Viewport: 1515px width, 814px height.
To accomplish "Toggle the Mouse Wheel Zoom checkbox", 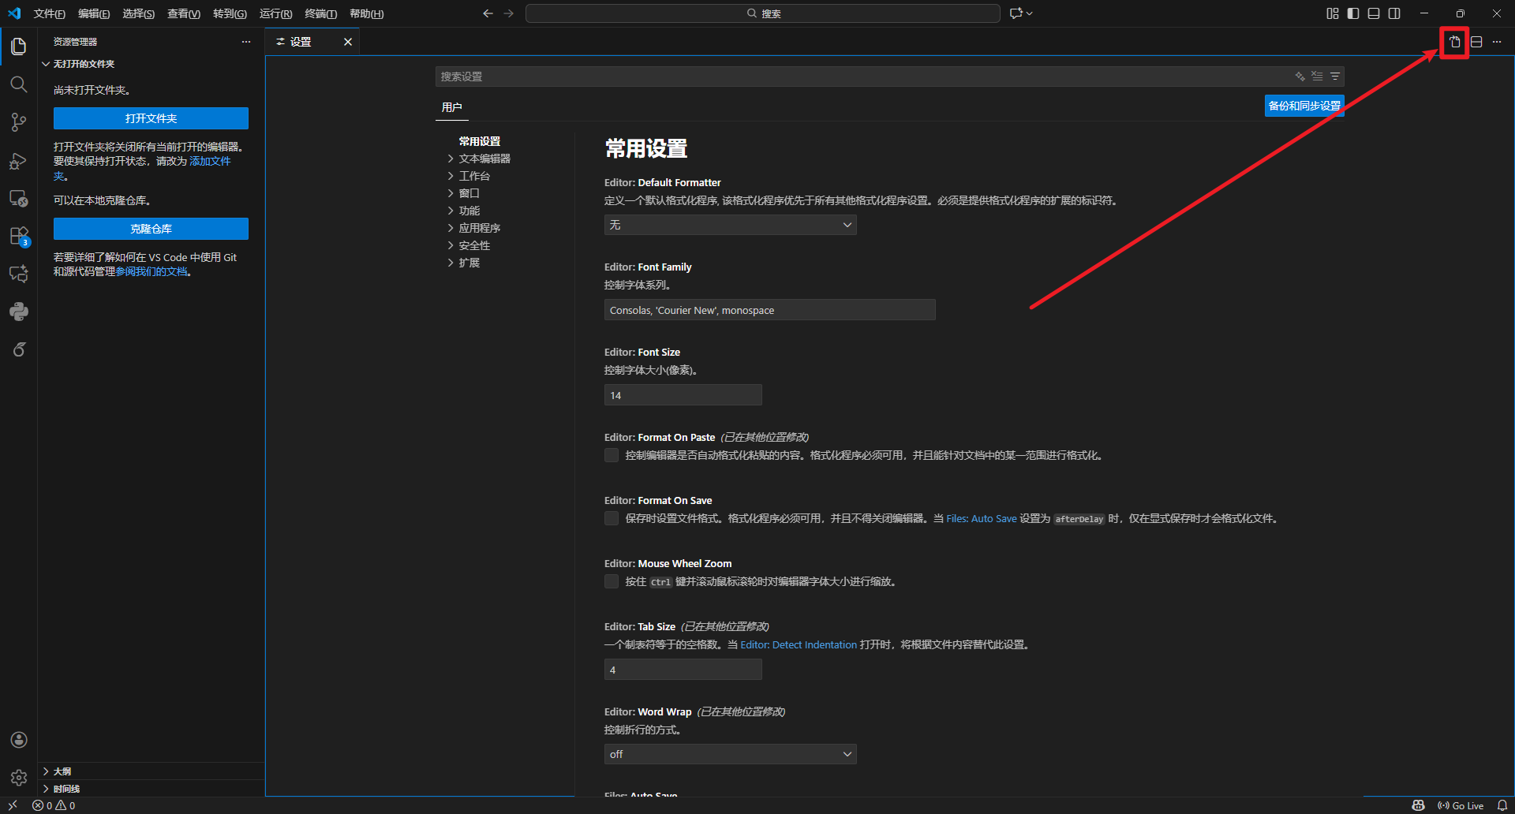I will point(612,581).
